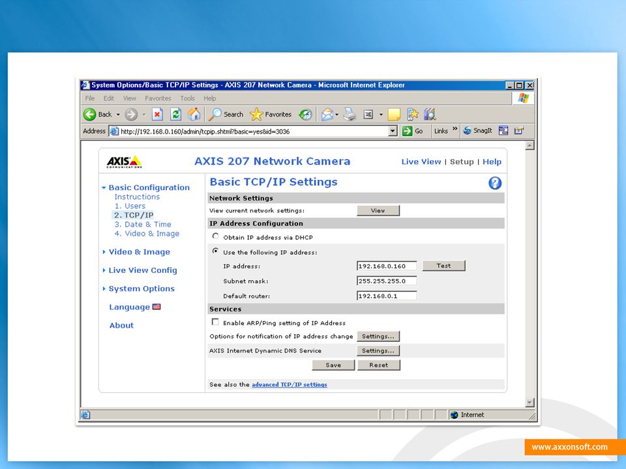
Task: Click the Internet zone globe icon
Action: (454, 415)
